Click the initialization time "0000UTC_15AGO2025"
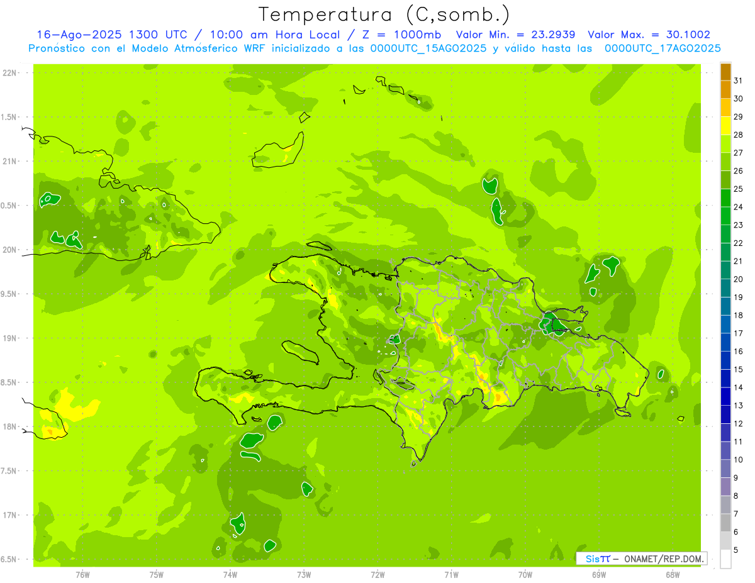This screenshot has height=583, width=755. 428,48
